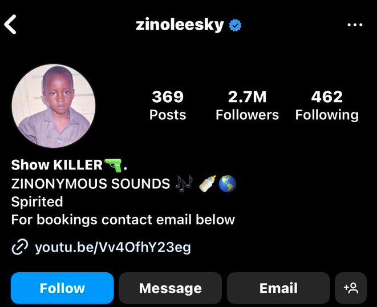Click the music notes emoji in bio
The width and height of the screenshot is (377, 307).
click(184, 183)
